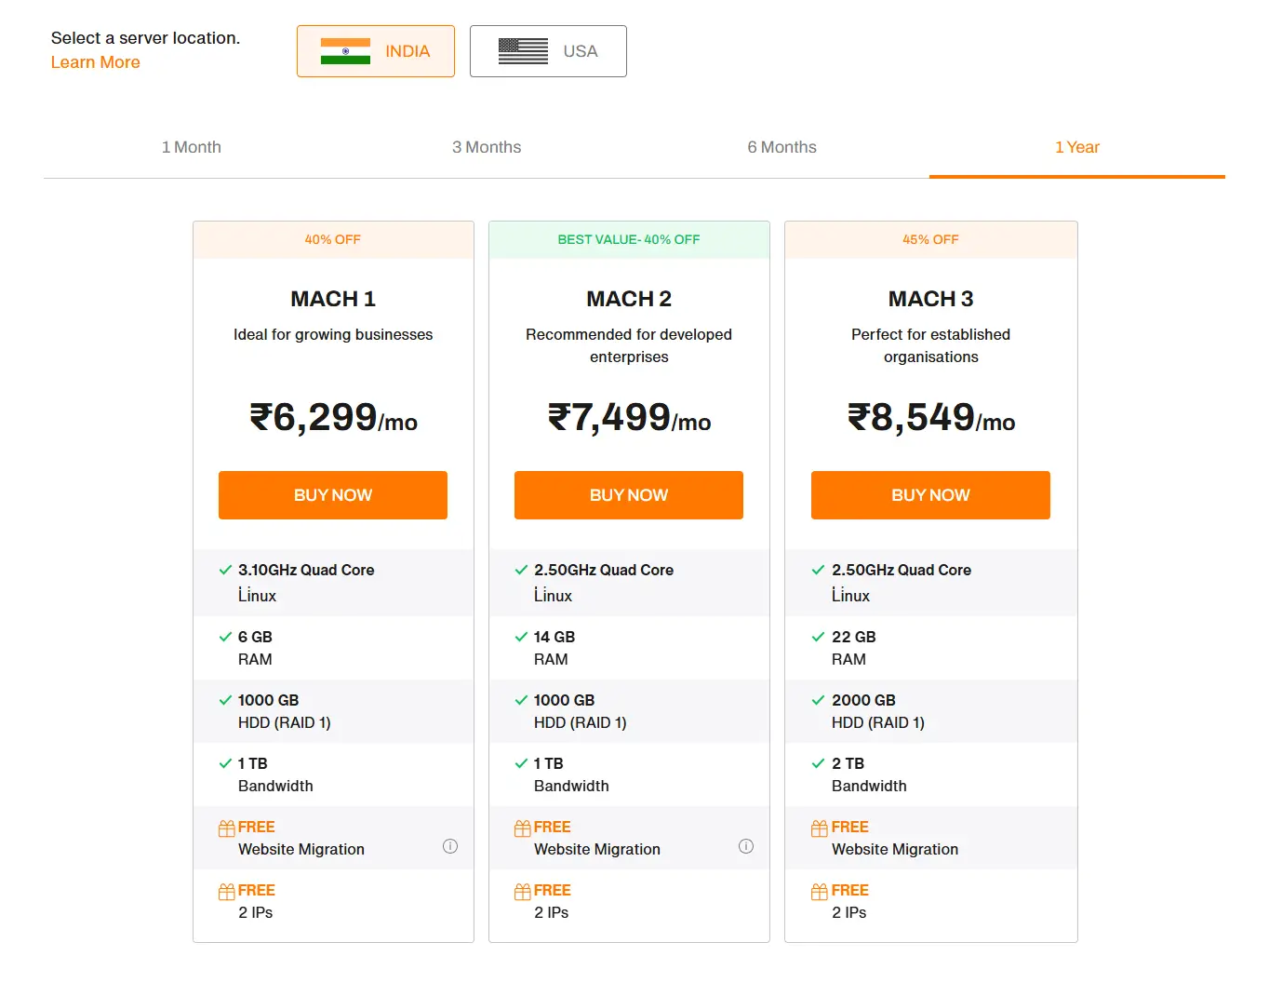Click checkmark next to MACH 1 3.10GHz Quad Core
The width and height of the screenshot is (1269, 983).
click(x=225, y=570)
